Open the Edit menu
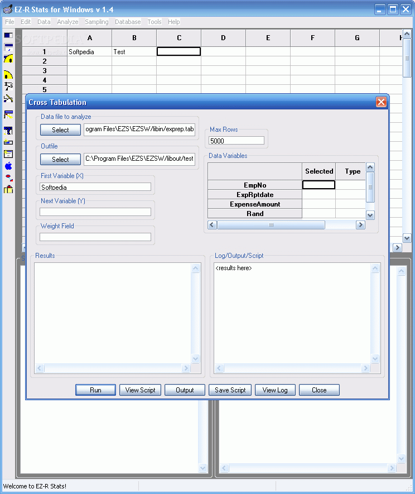Viewport: 415px width, 494px height. click(x=26, y=22)
